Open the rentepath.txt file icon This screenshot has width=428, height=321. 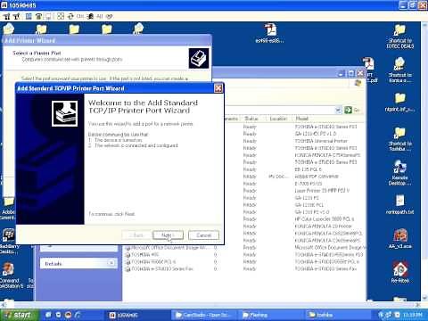point(400,204)
